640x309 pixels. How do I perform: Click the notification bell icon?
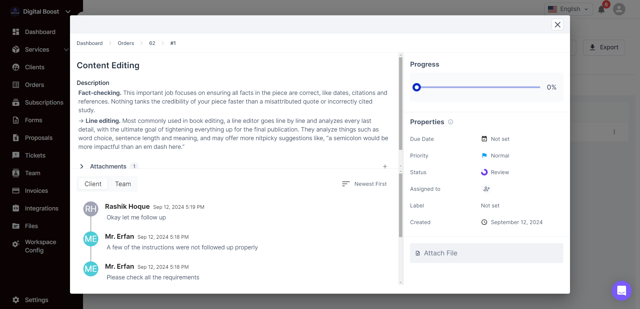point(601,9)
